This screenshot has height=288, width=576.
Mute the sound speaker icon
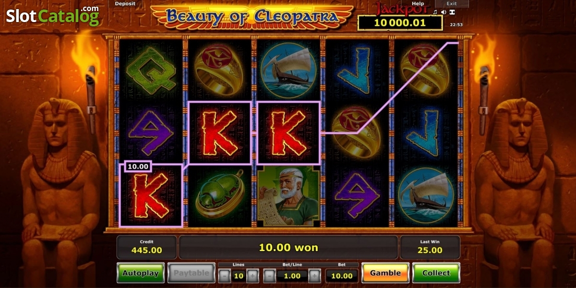444,12
